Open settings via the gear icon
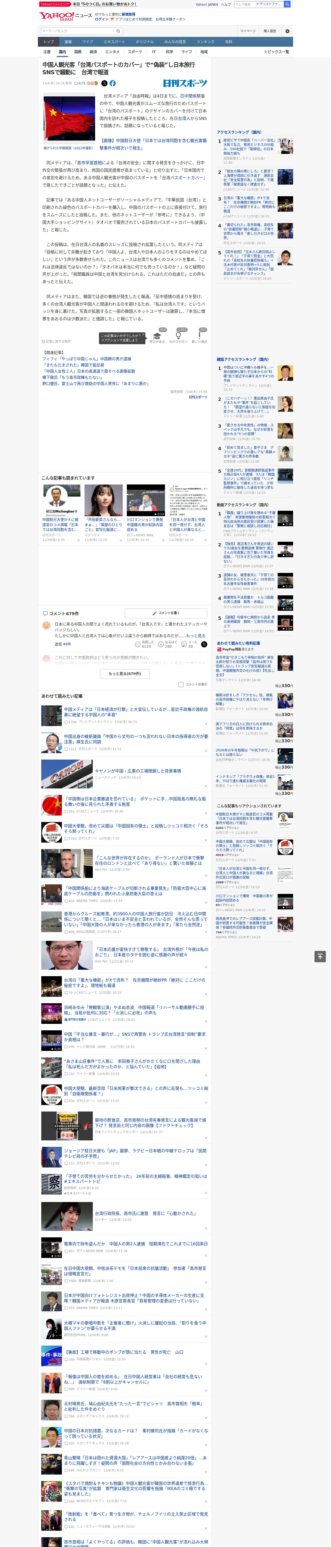The image size is (331, 1547). [287, 31]
